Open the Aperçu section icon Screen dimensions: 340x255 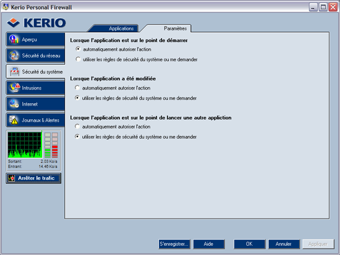click(14, 40)
